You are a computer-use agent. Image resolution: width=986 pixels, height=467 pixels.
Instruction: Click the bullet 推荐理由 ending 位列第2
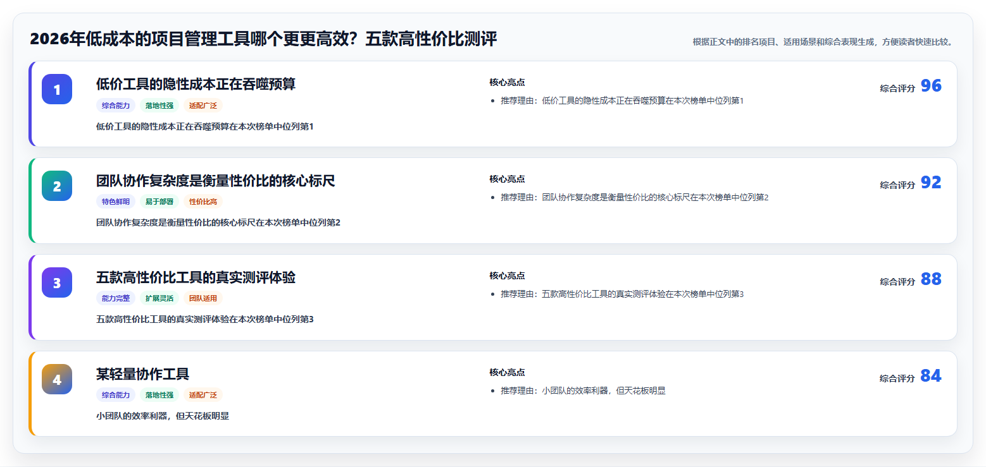635,197
